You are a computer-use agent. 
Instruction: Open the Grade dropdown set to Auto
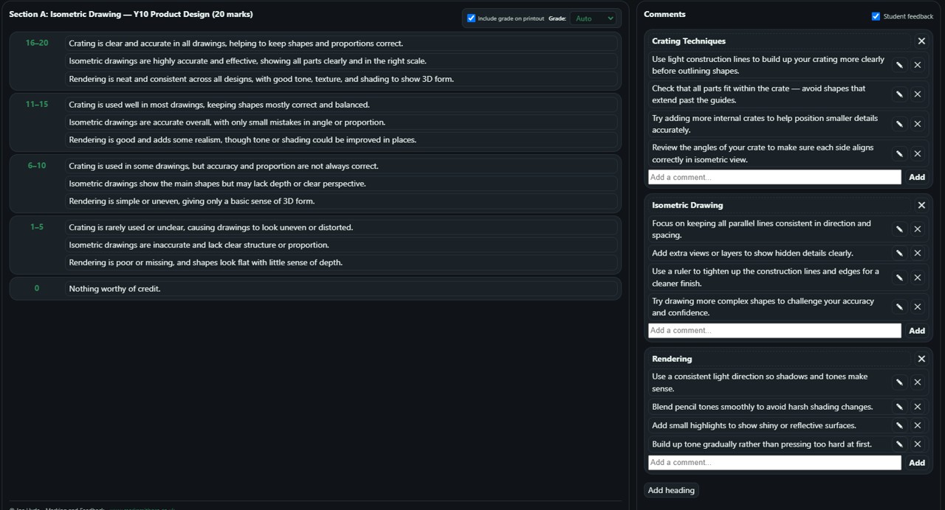pos(594,18)
